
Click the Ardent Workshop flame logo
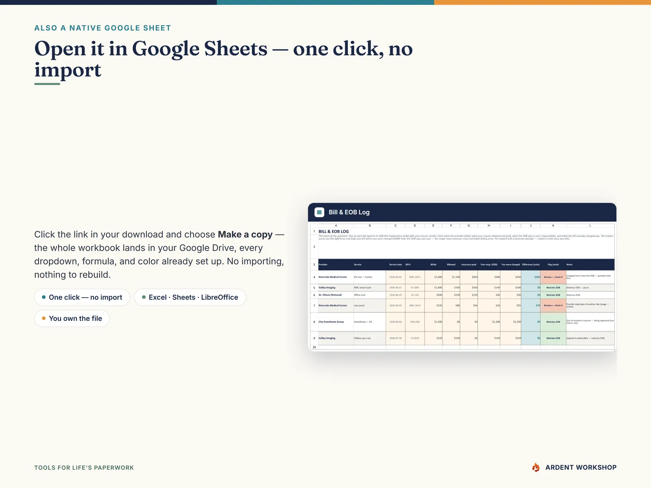(536, 467)
